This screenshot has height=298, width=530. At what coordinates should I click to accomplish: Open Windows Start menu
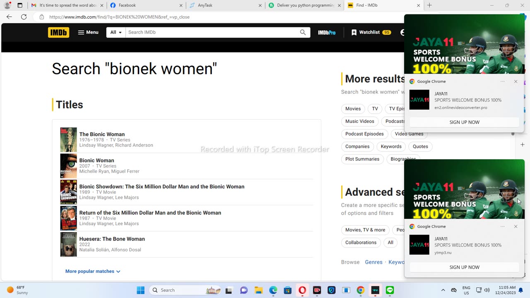point(140,290)
